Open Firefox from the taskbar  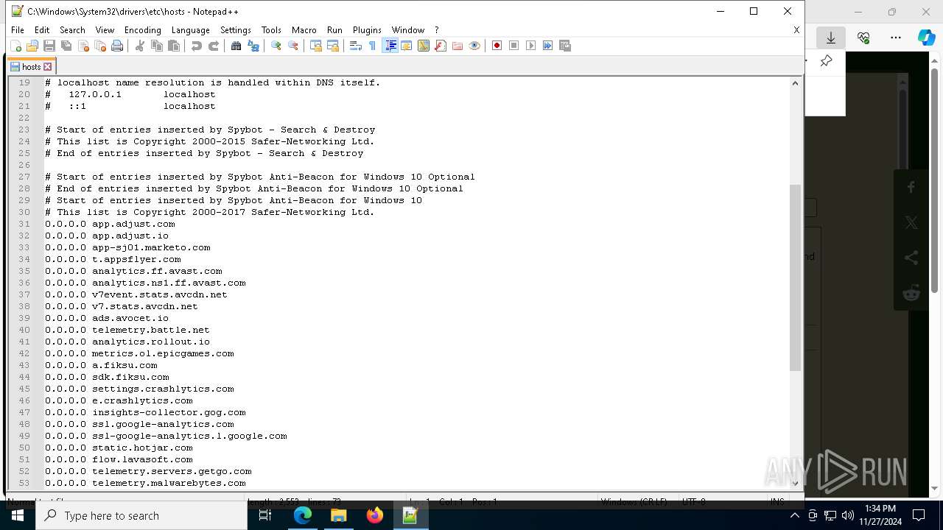(374, 515)
